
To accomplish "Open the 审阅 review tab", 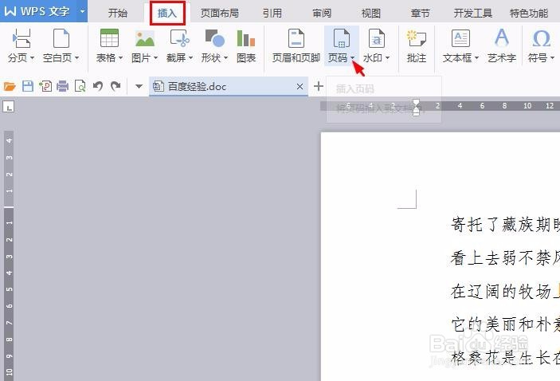I will [322, 14].
